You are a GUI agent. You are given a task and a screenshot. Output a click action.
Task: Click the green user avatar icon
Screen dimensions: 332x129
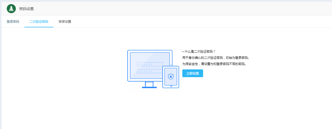tap(11, 9)
